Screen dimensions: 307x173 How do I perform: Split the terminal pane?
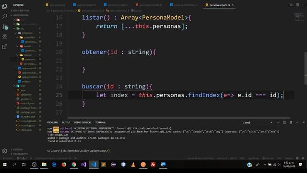tap(284, 122)
